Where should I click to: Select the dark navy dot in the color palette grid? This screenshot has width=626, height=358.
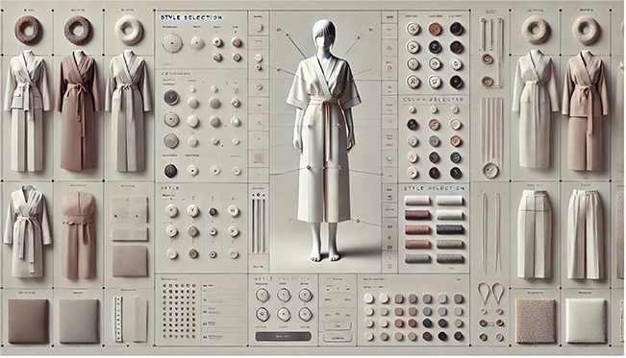click(442, 336)
